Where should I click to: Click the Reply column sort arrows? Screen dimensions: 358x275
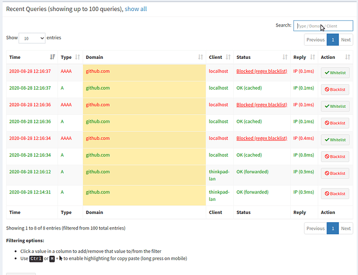[x=313, y=57]
